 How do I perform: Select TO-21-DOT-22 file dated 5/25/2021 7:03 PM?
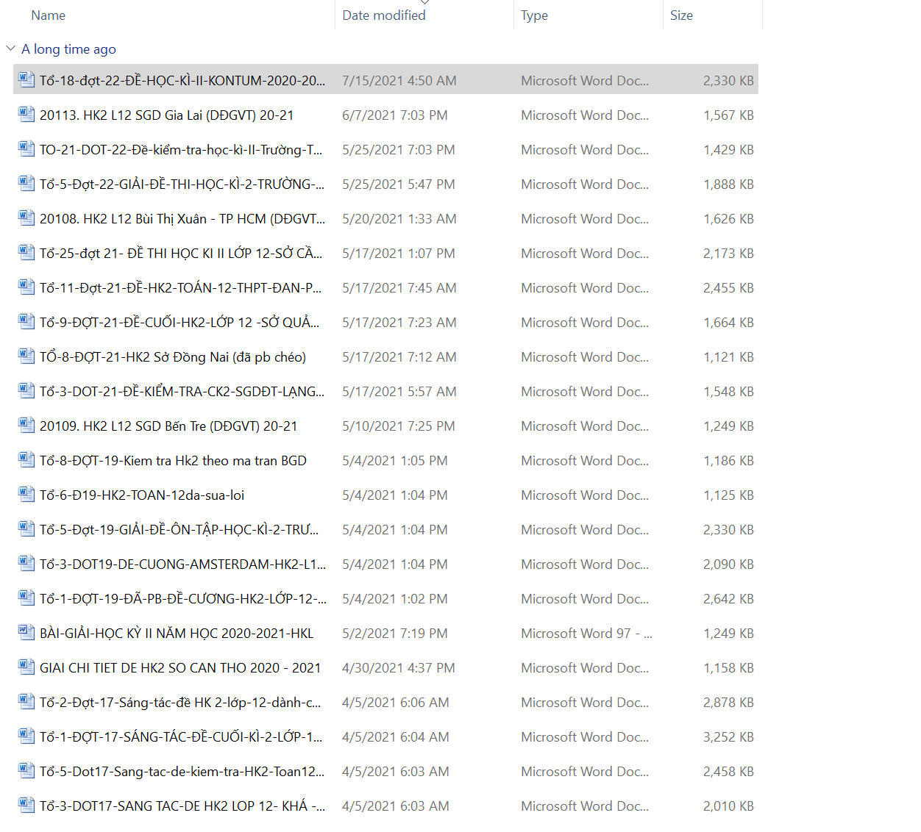tap(181, 150)
